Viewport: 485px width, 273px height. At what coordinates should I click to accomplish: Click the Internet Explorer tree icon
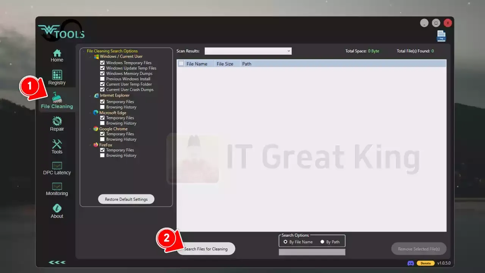tap(97, 96)
